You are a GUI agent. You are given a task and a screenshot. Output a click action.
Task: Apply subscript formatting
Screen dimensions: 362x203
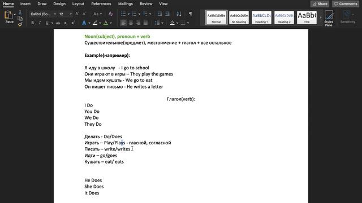pyautogui.click(x=66, y=23)
